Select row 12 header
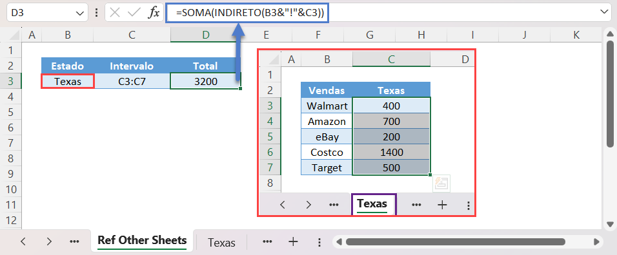Image resolution: width=617 pixels, height=255 pixels. 10,220
